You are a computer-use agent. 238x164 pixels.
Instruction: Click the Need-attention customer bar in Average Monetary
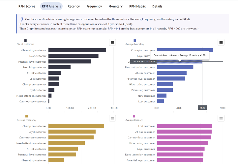tap(175, 67)
